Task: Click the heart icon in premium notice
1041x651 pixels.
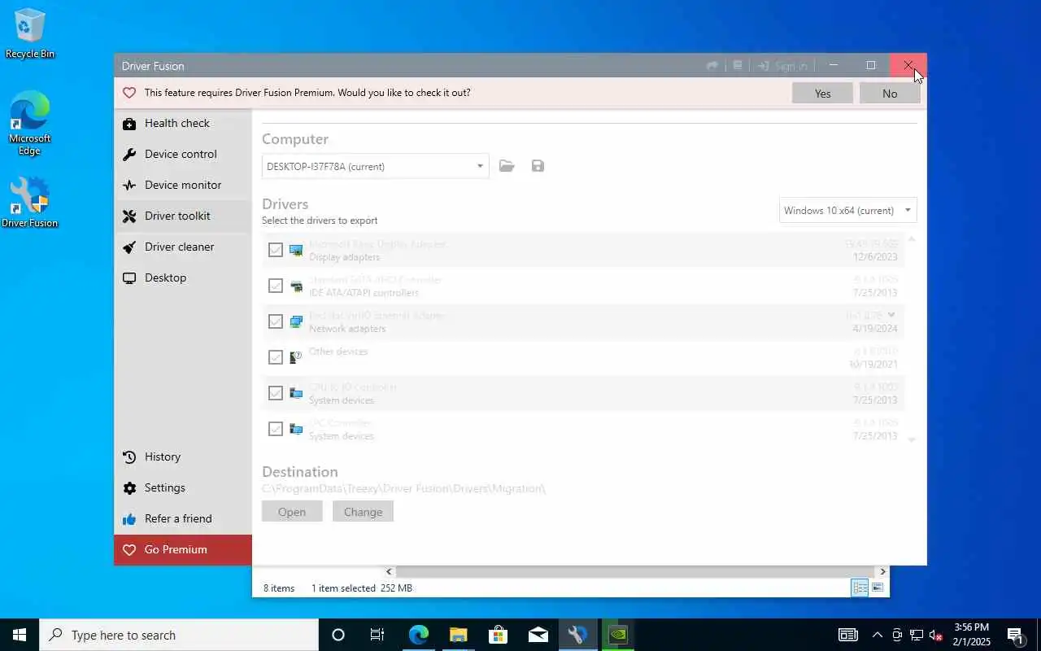Action: 129,93
